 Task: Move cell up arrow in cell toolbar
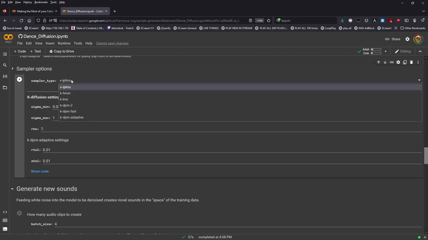point(379,62)
